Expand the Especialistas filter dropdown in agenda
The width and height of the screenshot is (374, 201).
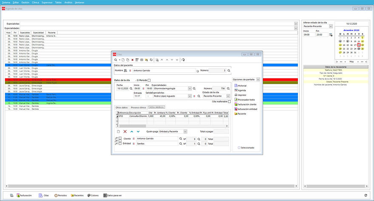(296, 24)
